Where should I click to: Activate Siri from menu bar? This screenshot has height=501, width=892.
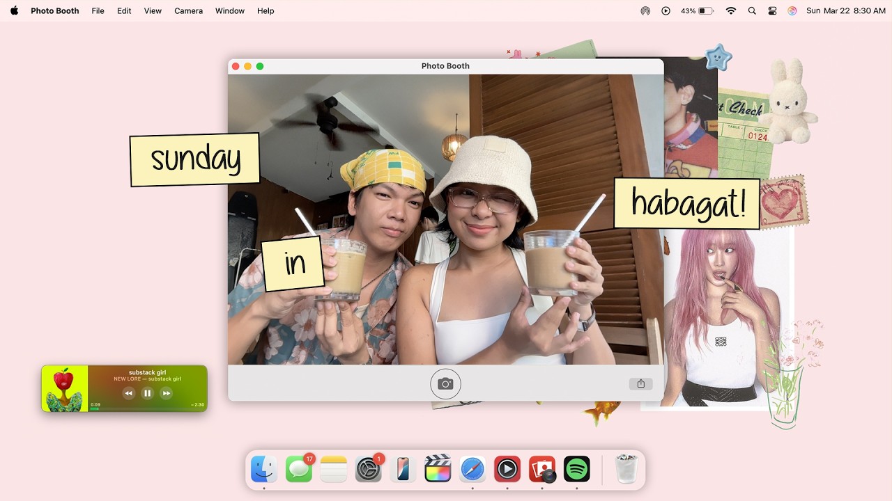tap(792, 10)
